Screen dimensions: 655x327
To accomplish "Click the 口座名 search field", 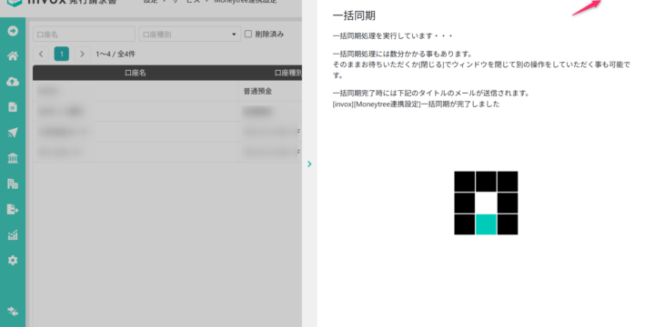I will point(84,35).
